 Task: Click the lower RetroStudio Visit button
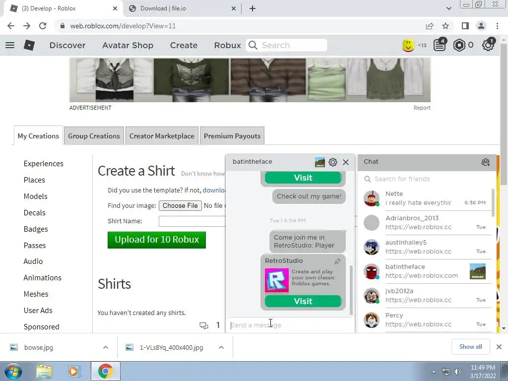303,301
